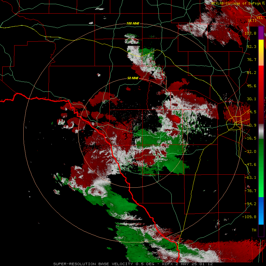
Task: Click the 30.1 legend value
Action: click(x=252, y=99)
